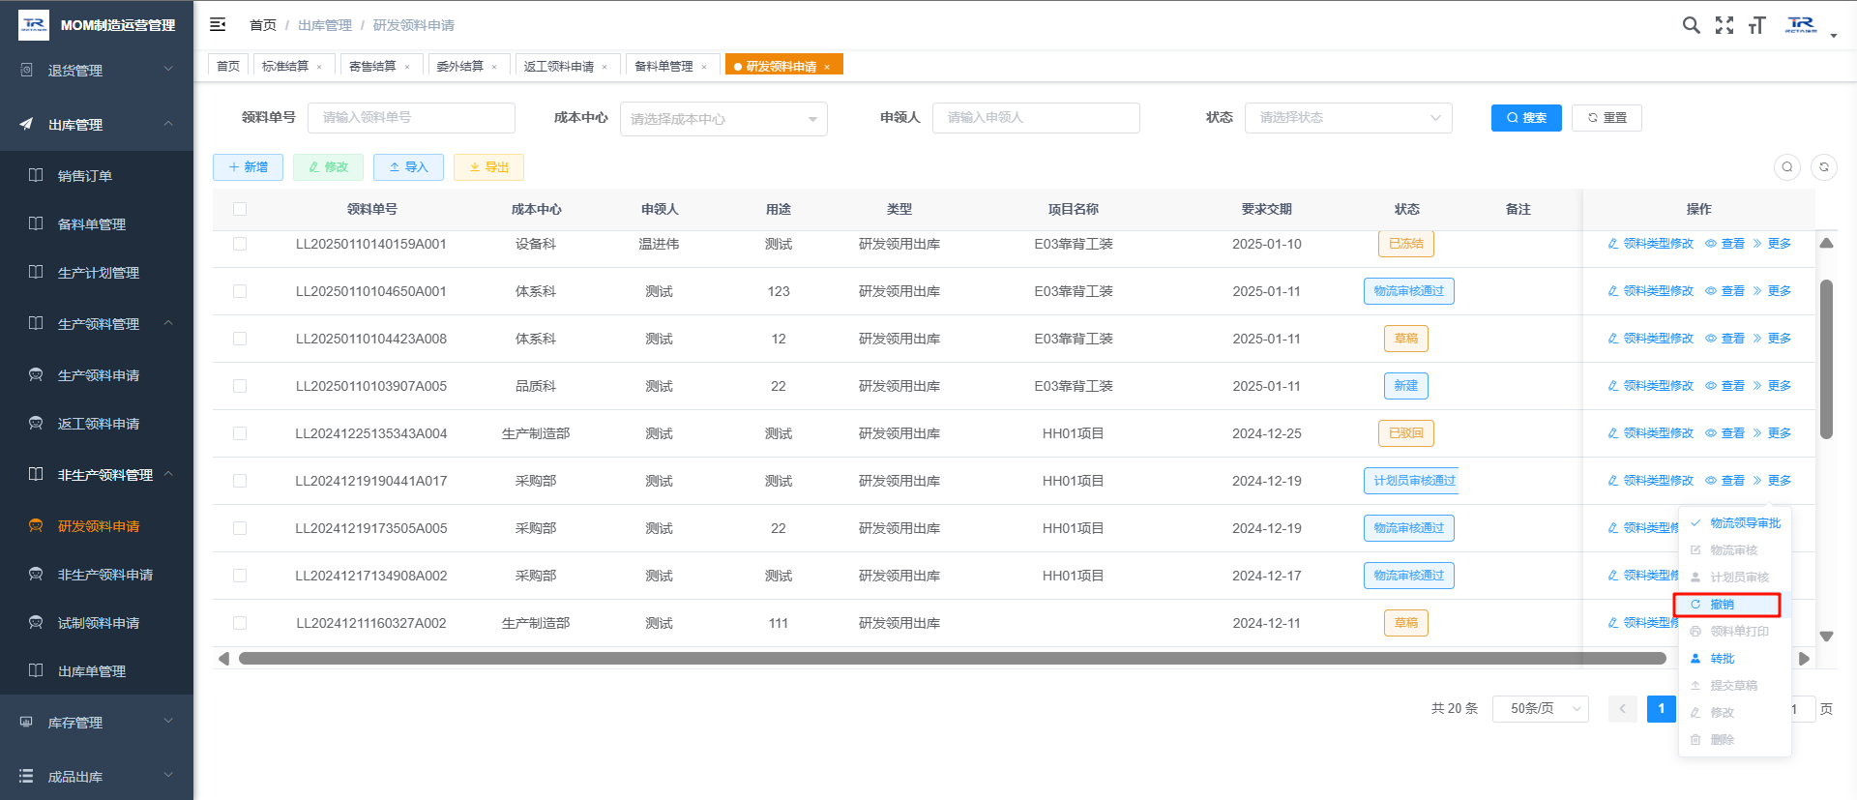The height and width of the screenshot is (800, 1857).
Task: Collapse the 出库管理 sidebar group
Action: [97, 125]
